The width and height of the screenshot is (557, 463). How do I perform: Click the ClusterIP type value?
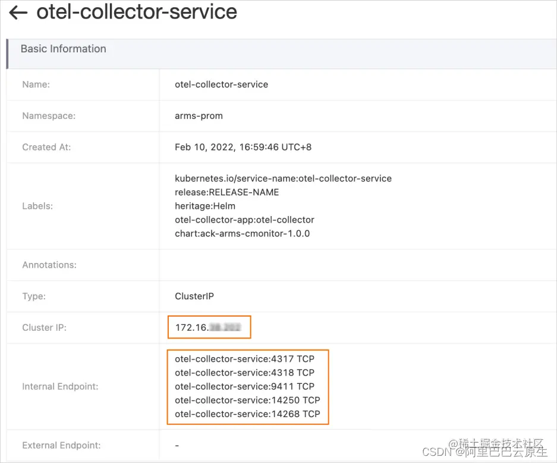click(x=194, y=296)
